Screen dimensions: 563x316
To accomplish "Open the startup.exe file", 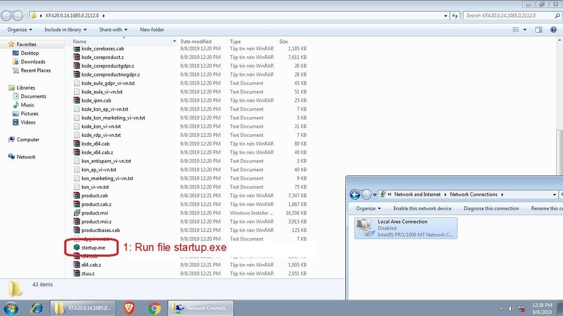I will pyautogui.click(x=93, y=248).
